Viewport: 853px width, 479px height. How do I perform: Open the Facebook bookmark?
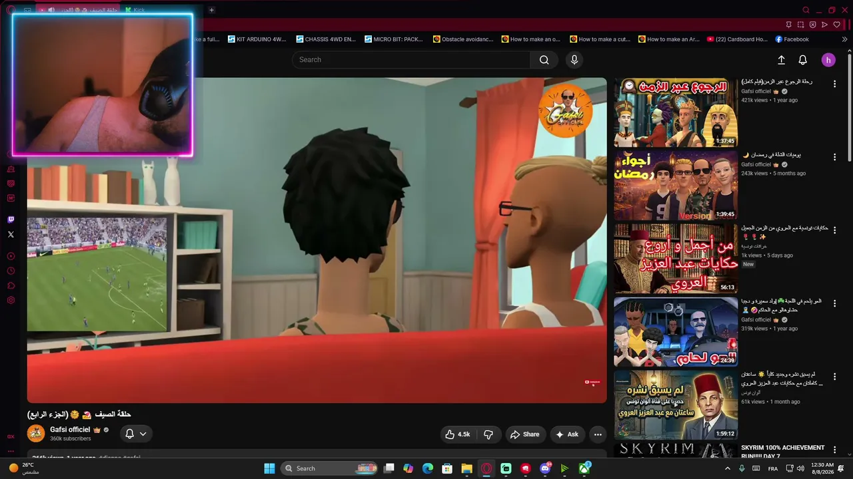(x=791, y=39)
